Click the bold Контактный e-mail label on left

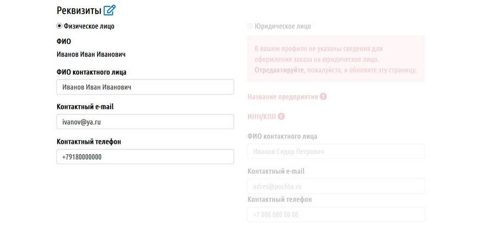coord(85,107)
